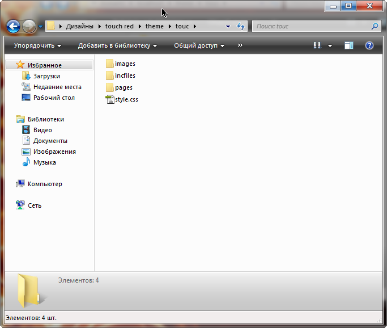Expand arrow between theme and touc
The height and width of the screenshot is (328, 387).
(x=170, y=26)
